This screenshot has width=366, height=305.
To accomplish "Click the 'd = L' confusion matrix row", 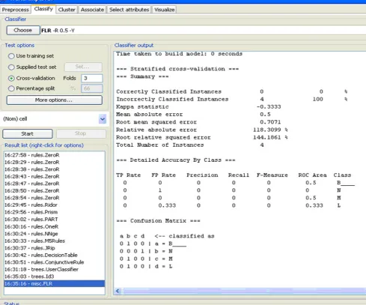I will click(146, 267).
